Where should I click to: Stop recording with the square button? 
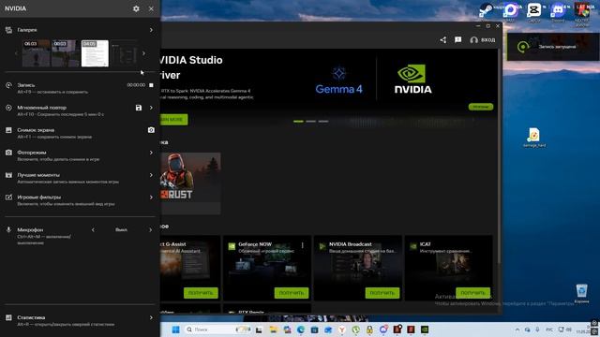pos(151,85)
